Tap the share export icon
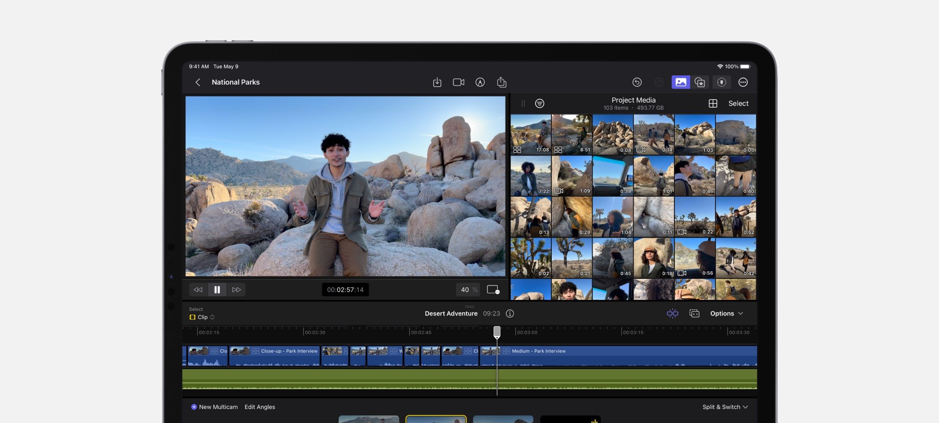The image size is (939, 423). pos(501,82)
